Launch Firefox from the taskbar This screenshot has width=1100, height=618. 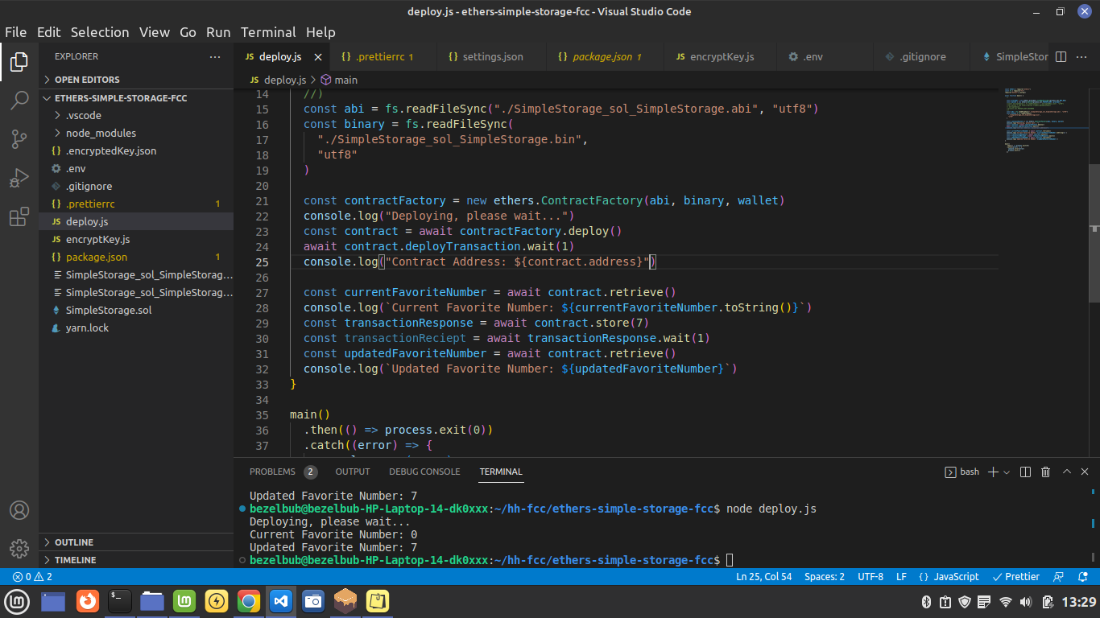(88, 601)
